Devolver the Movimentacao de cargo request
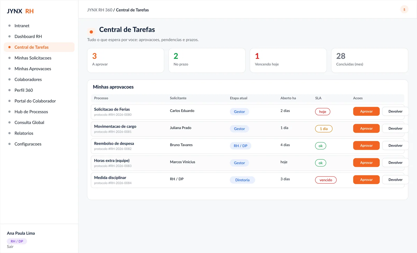 395,129
